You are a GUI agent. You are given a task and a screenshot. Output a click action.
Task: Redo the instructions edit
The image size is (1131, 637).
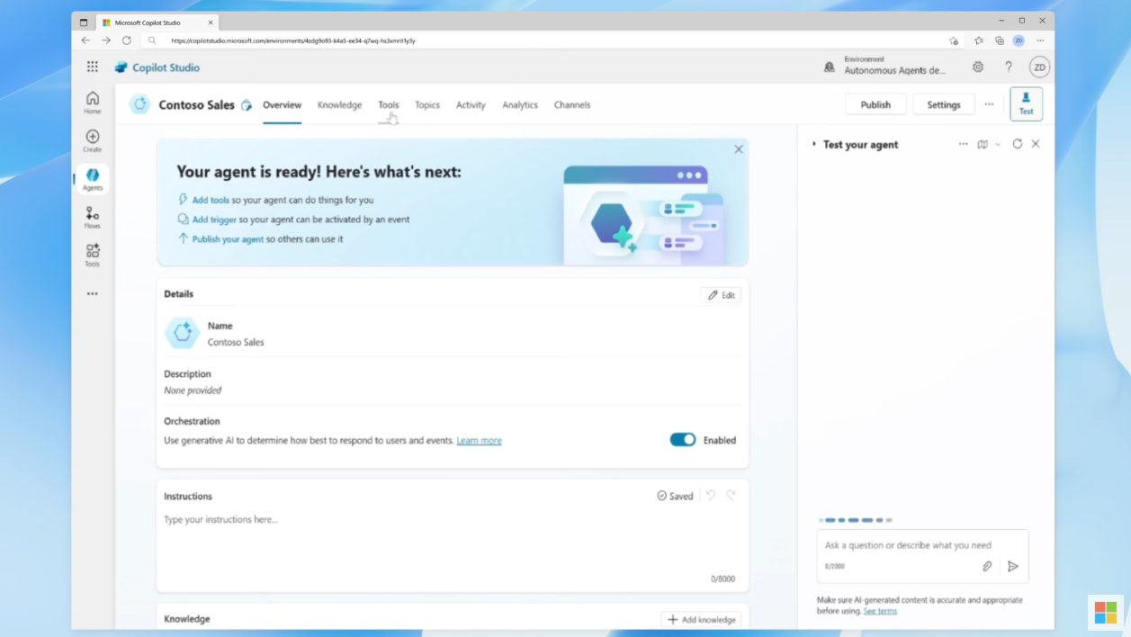[731, 496]
